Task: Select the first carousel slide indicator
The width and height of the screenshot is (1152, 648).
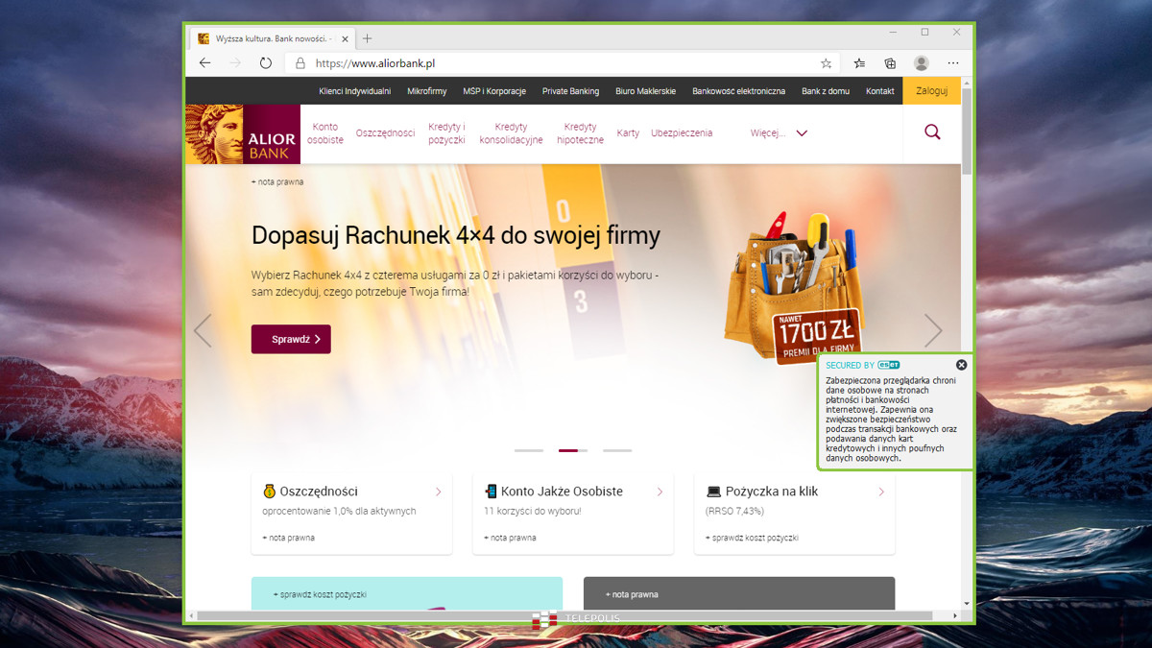Action: point(529,450)
